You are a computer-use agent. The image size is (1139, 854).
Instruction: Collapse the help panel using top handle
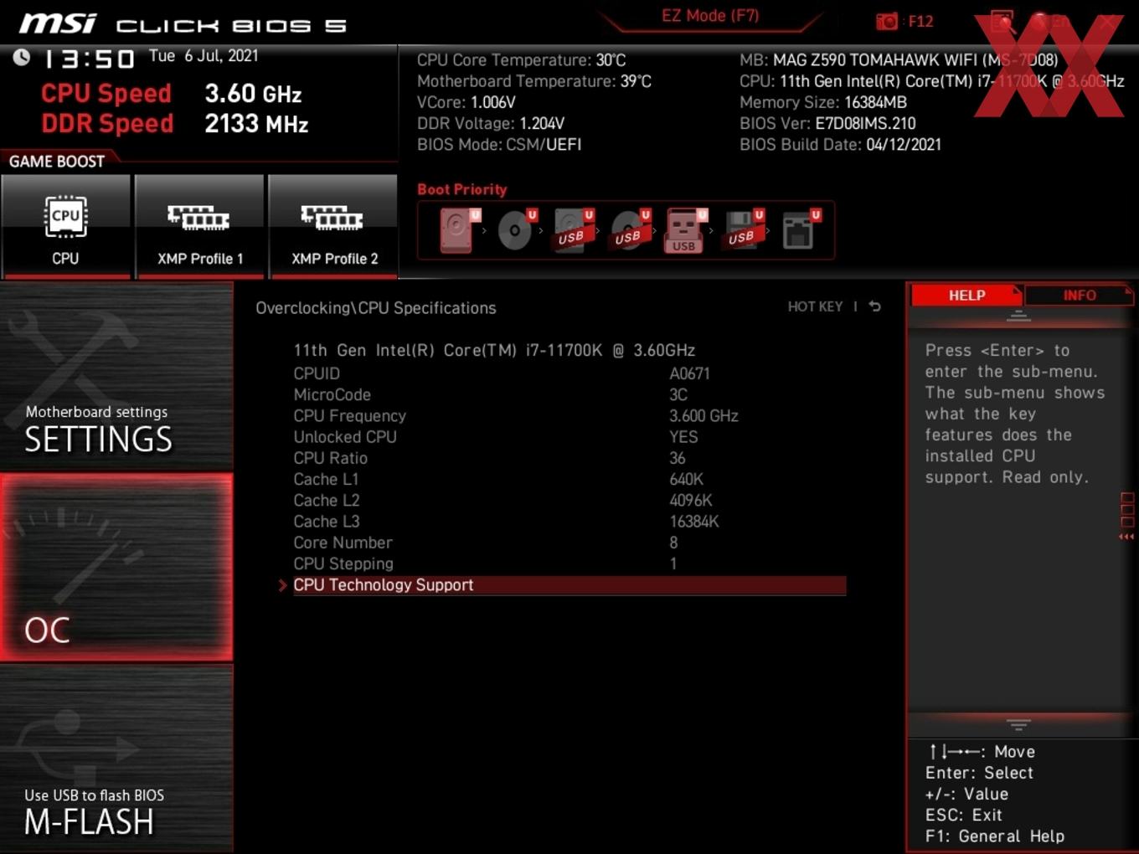coord(1018,316)
